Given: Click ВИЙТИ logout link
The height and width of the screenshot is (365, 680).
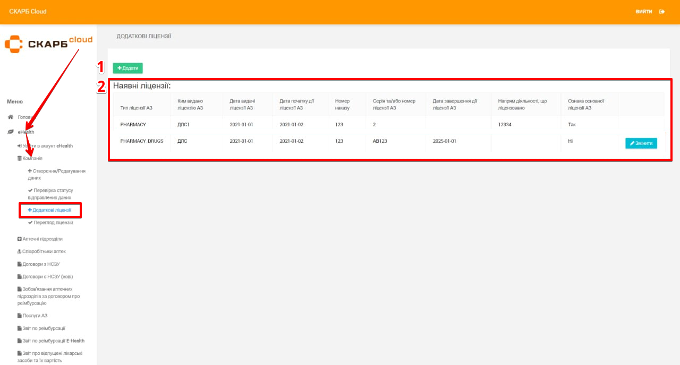Looking at the screenshot, I should pos(644,12).
